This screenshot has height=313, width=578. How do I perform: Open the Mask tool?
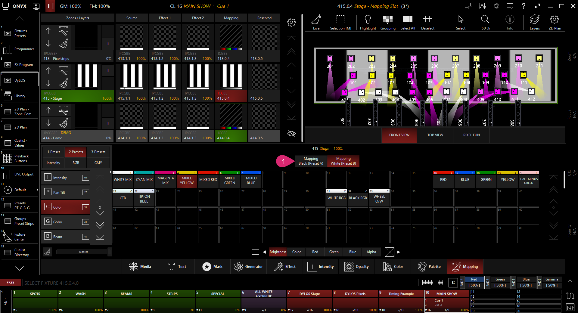213,267
